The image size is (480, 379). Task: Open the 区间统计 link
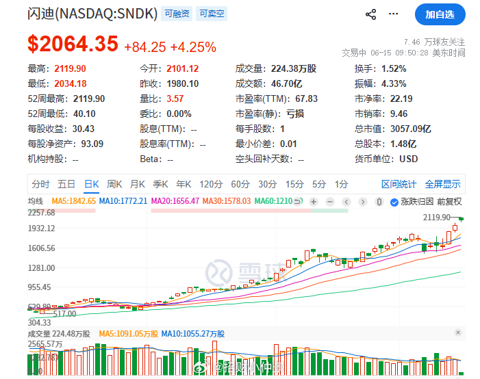(x=399, y=184)
